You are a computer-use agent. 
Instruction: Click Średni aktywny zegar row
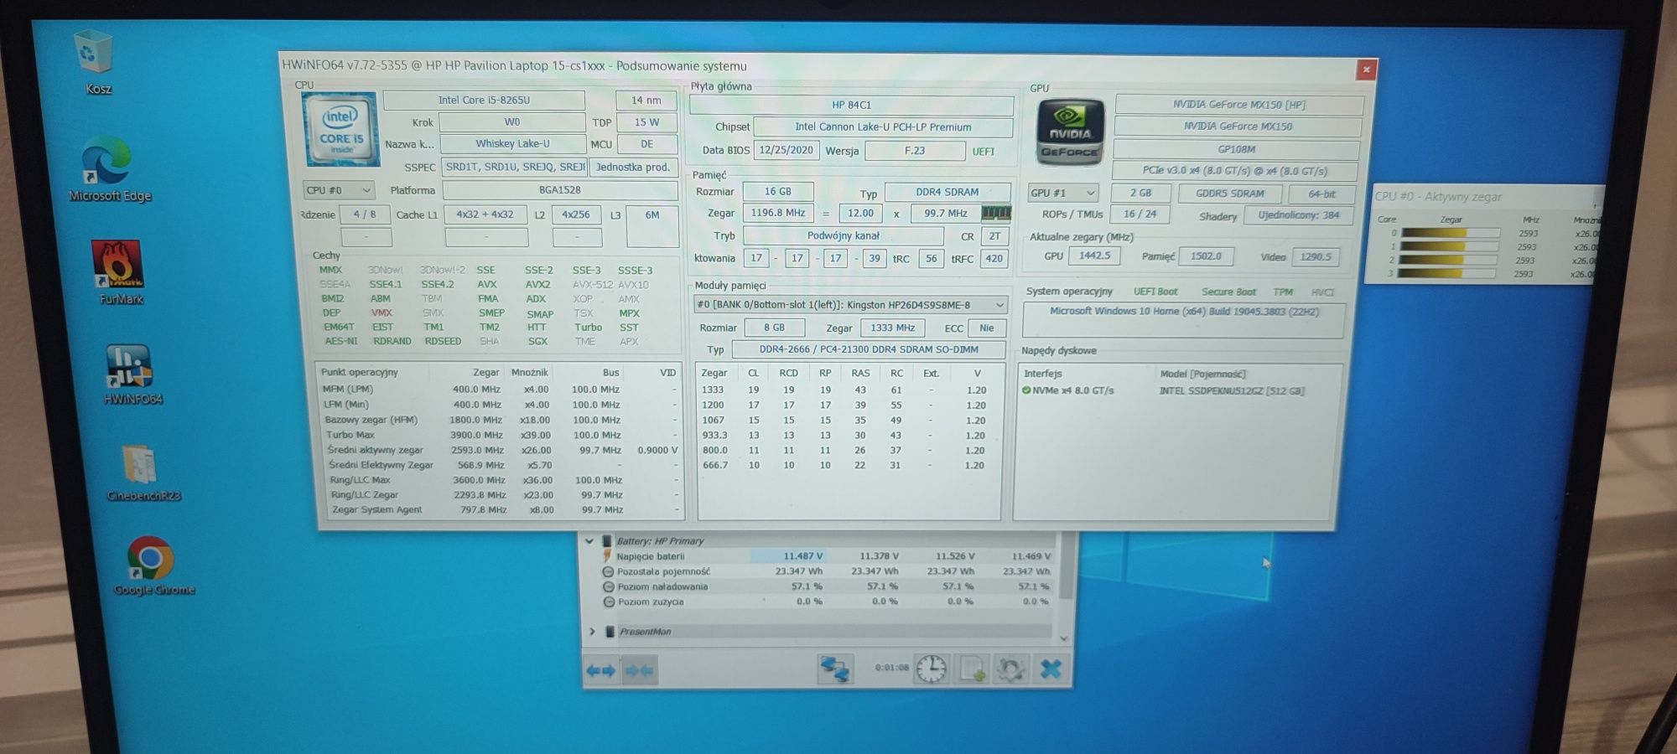[x=500, y=451]
